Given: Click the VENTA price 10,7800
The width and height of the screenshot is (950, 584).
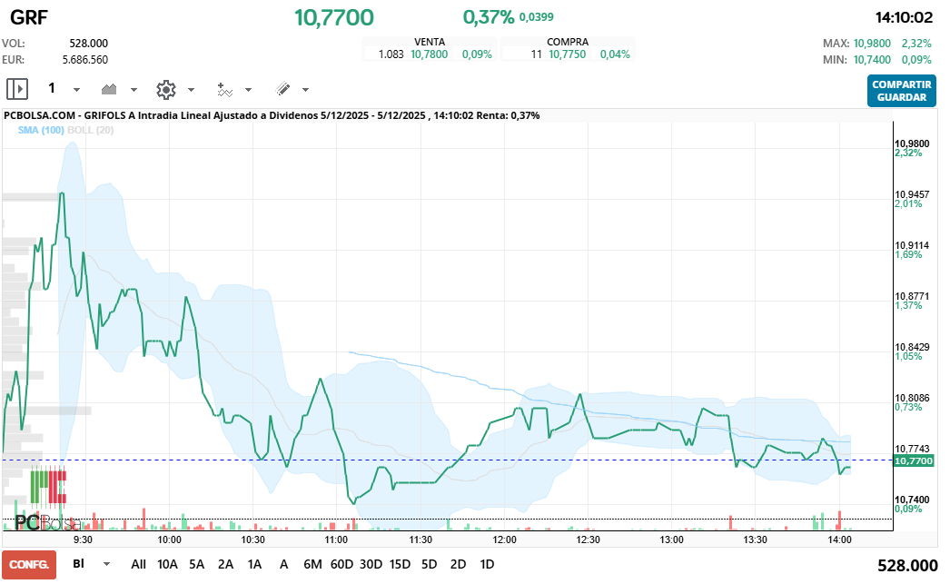Looking at the screenshot, I should (429, 54).
